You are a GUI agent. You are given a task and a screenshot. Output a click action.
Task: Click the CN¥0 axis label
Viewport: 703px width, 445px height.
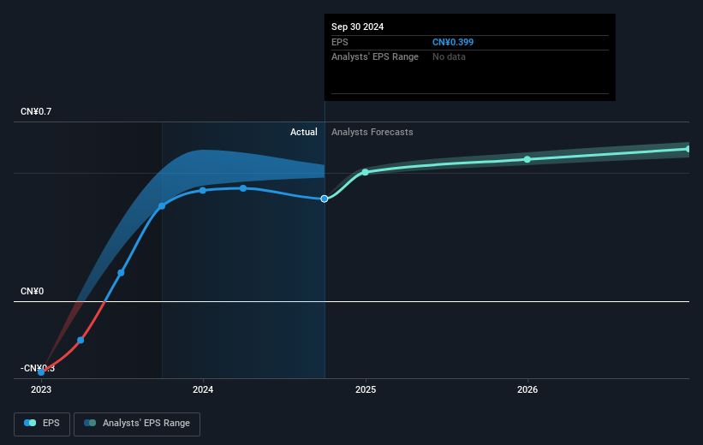[33, 291]
